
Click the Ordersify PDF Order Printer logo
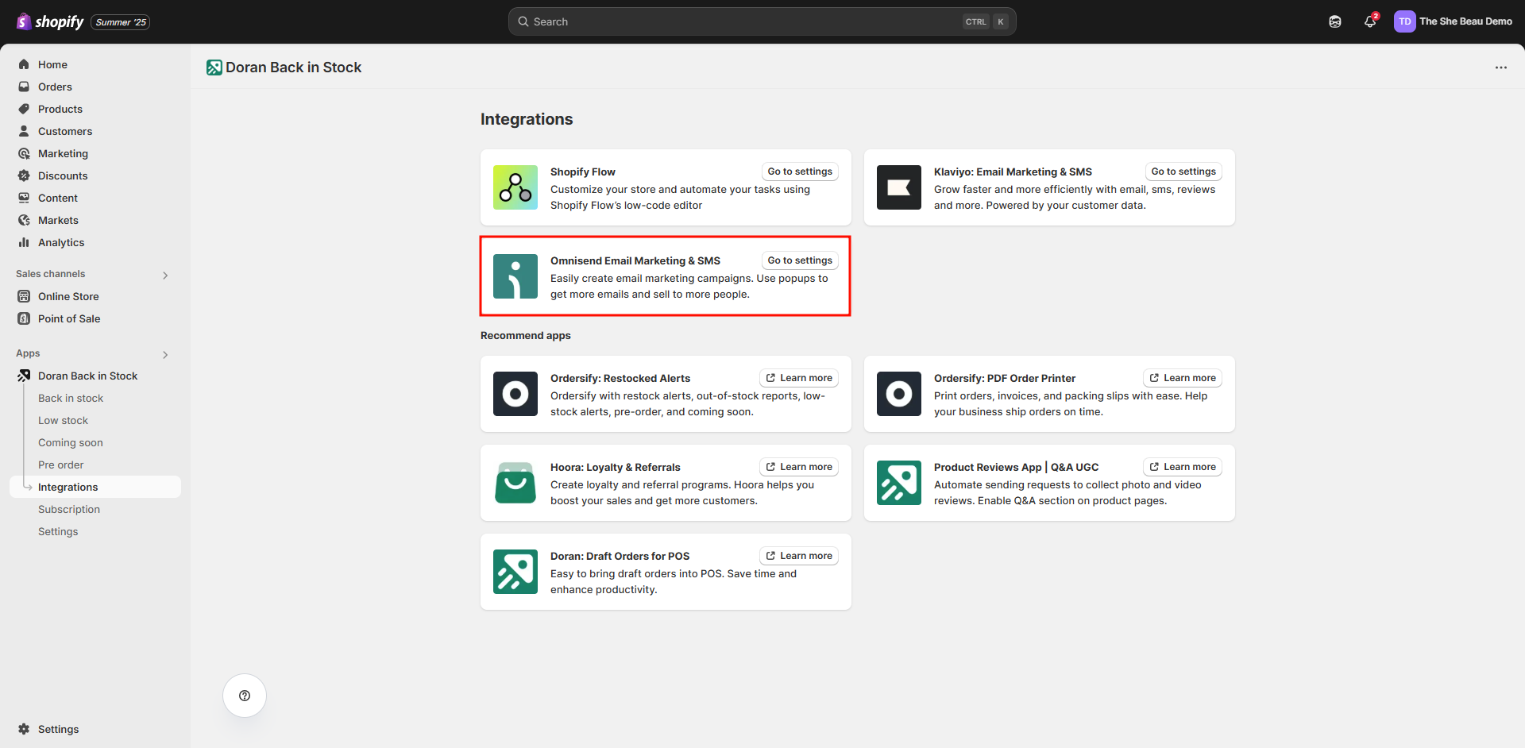[x=899, y=394]
